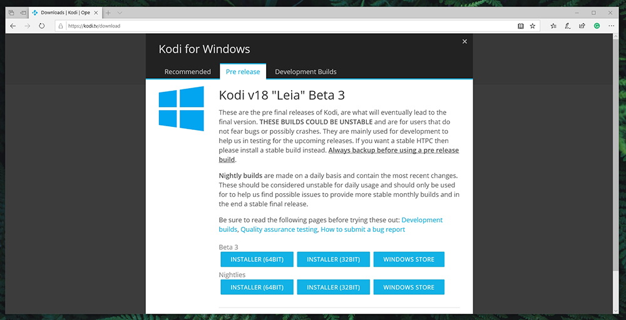Maximize the Edge browser window
Image resolution: width=626 pixels, height=320 pixels.
[x=593, y=12]
